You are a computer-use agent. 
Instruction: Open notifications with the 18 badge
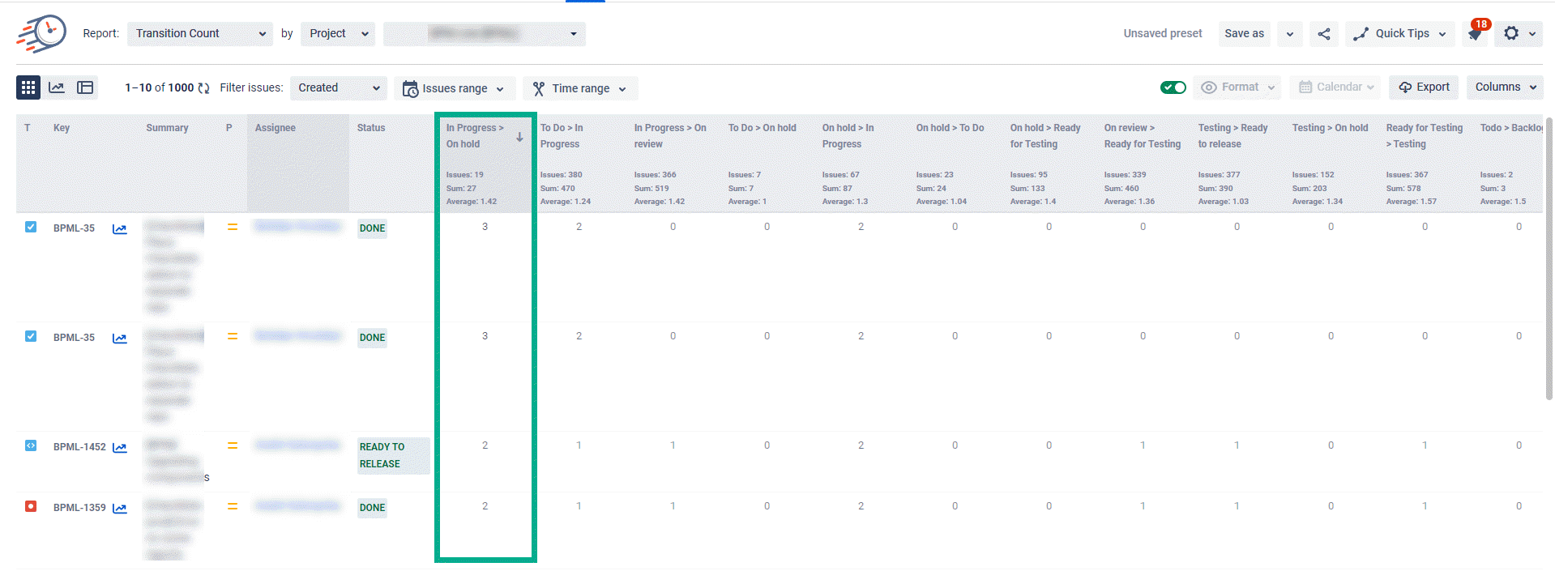tap(1475, 34)
